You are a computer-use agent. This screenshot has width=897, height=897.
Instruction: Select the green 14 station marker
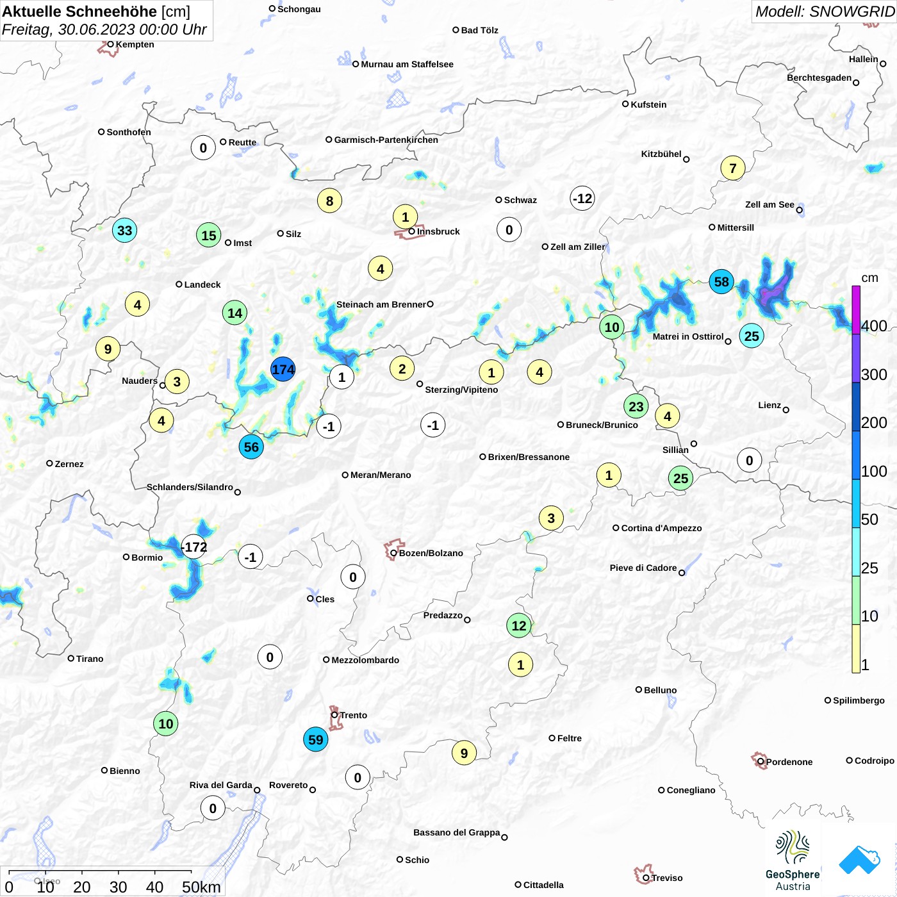tap(235, 313)
